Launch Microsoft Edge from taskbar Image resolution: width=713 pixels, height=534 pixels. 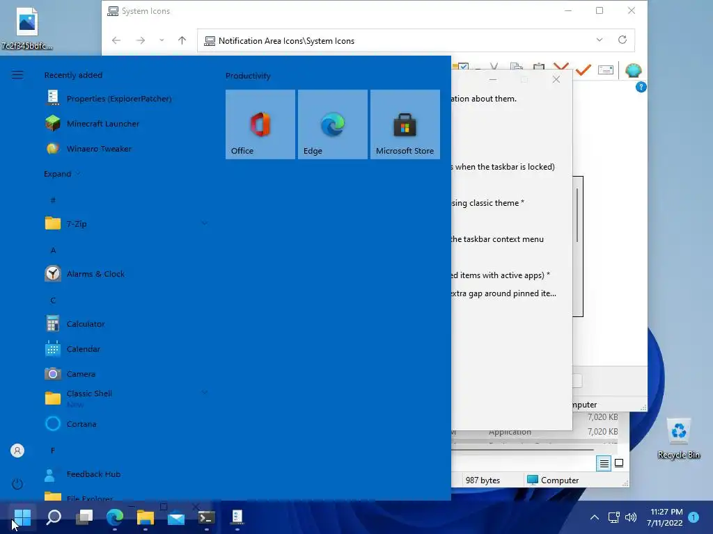pyautogui.click(x=115, y=517)
